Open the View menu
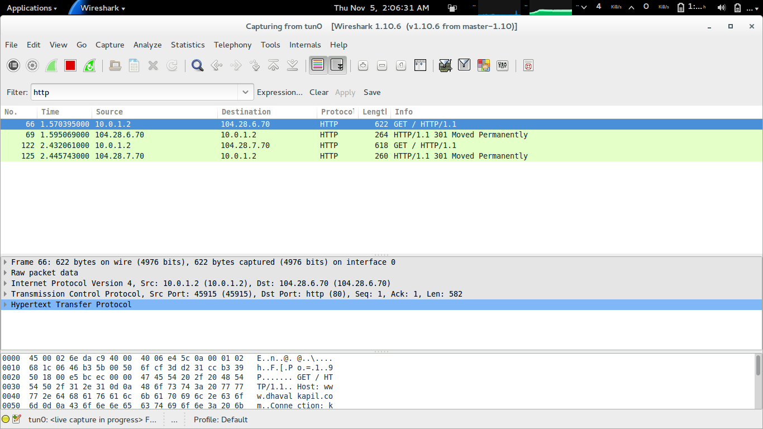Image resolution: width=763 pixels, height=429 pixels. [x=58, y=45]
